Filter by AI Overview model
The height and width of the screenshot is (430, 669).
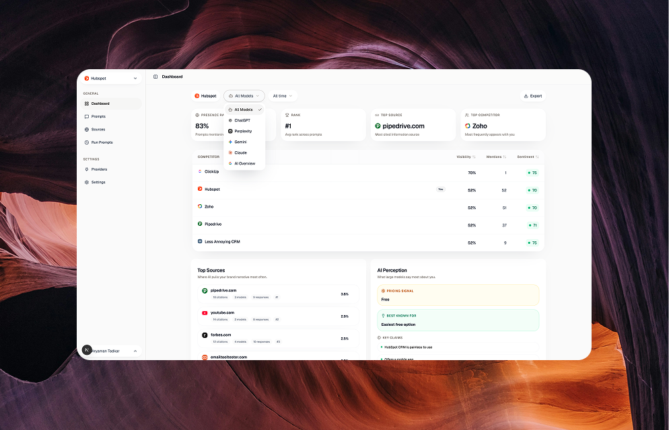[x=244, y=163]
